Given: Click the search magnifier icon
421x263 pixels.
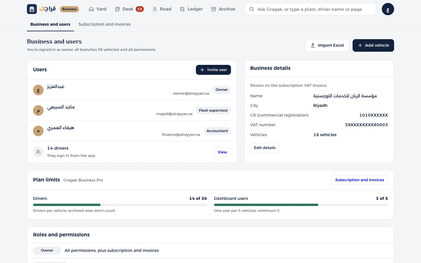Looking at the screenshot, I should coord(252,9).
